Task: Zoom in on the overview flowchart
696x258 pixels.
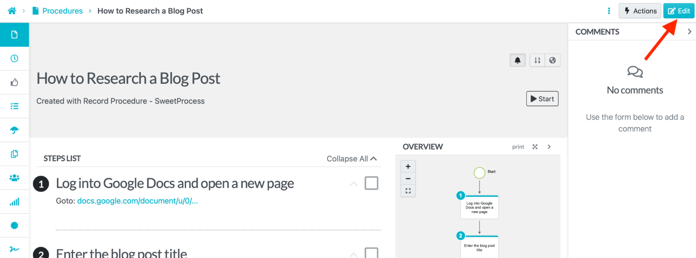Action: point(408,167)
